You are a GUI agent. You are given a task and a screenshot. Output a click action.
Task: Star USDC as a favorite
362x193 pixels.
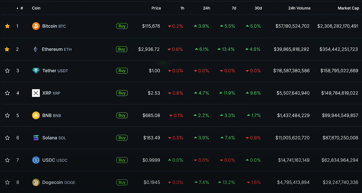(7, 160)
